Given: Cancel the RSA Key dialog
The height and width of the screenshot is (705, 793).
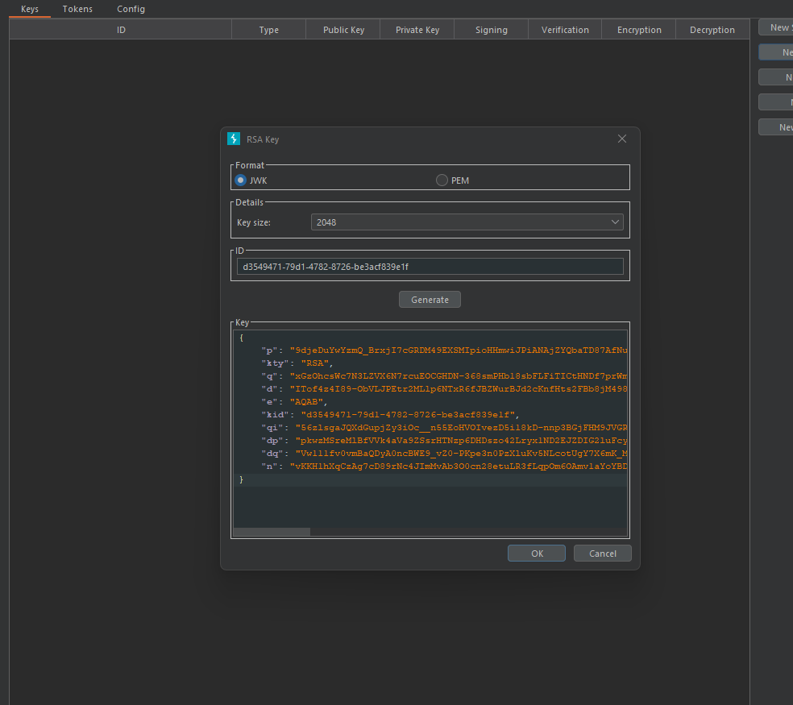Looking at the screenshot, I should pos(602,554).
